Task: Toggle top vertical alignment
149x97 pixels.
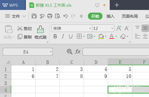Action: (x=137, y=27)
